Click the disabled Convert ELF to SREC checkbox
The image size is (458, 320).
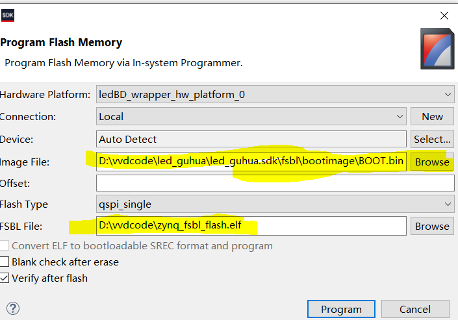point(5,245)
